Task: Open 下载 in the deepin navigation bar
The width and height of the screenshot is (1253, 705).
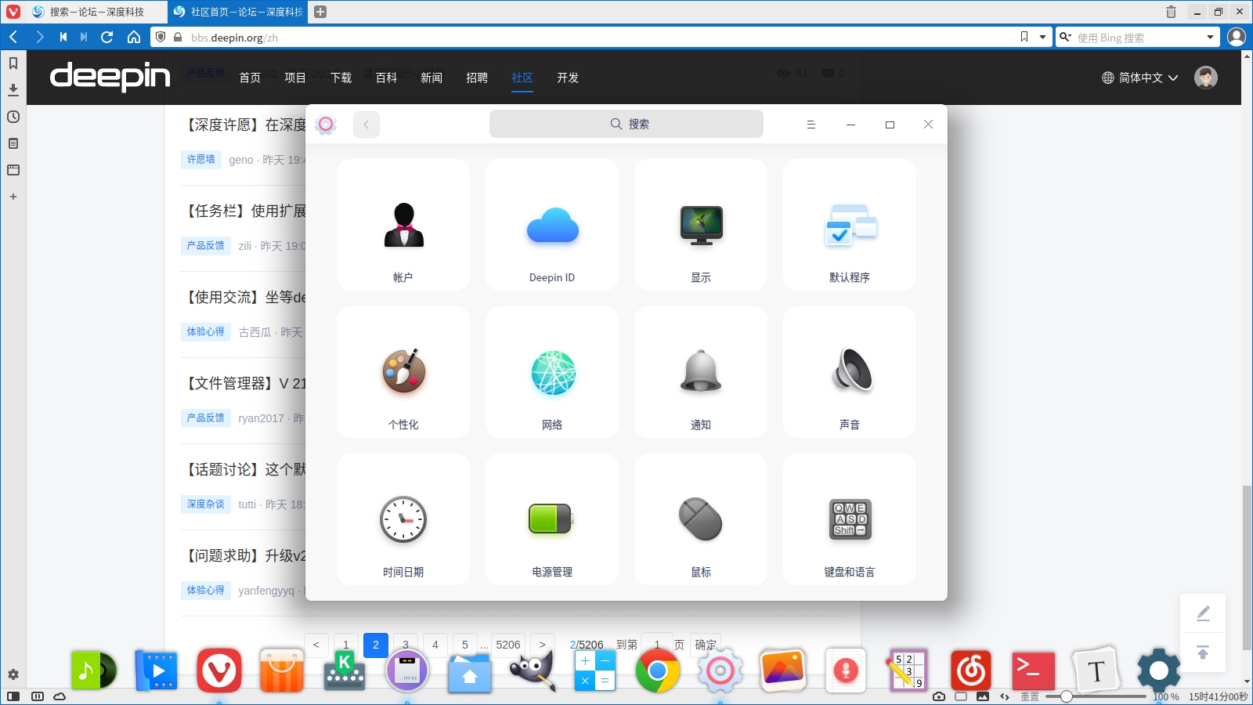Action: click(341, 78)
